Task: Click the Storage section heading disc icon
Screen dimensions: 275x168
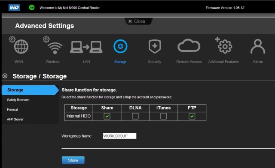Action: (x=5, y=76)
